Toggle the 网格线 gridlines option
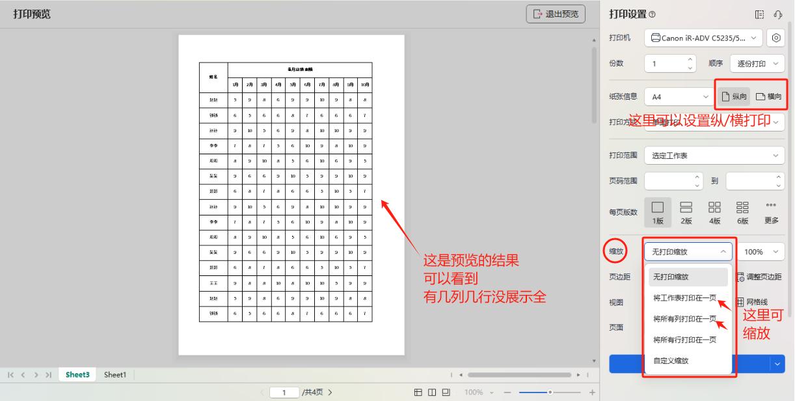This screenshot has height=401, width=795. pos(753,302)
